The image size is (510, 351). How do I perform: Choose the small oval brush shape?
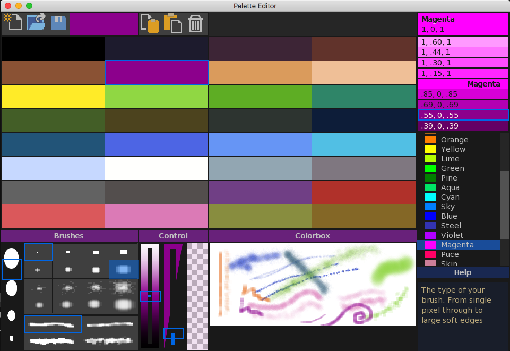coord(12,315)
